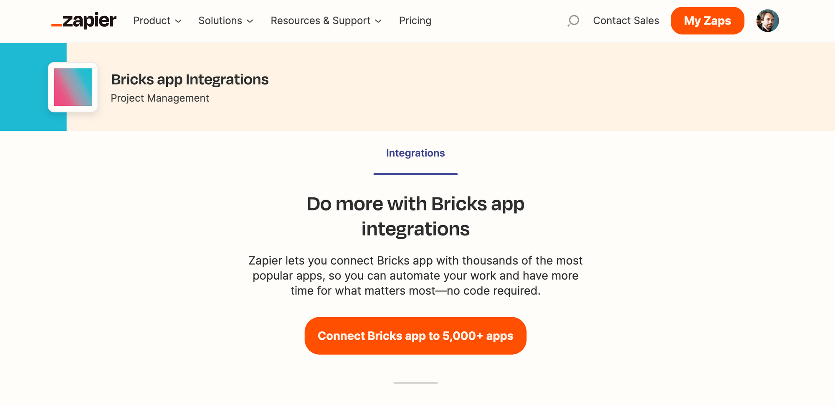
Task: Click the gray divider line below the button
Action: point(415,383)
